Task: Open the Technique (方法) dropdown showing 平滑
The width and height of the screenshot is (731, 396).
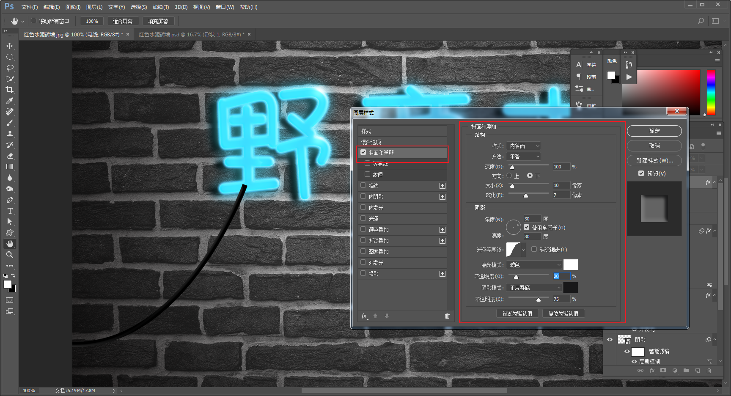Action: pyautogui.click(x=524, y=157)
